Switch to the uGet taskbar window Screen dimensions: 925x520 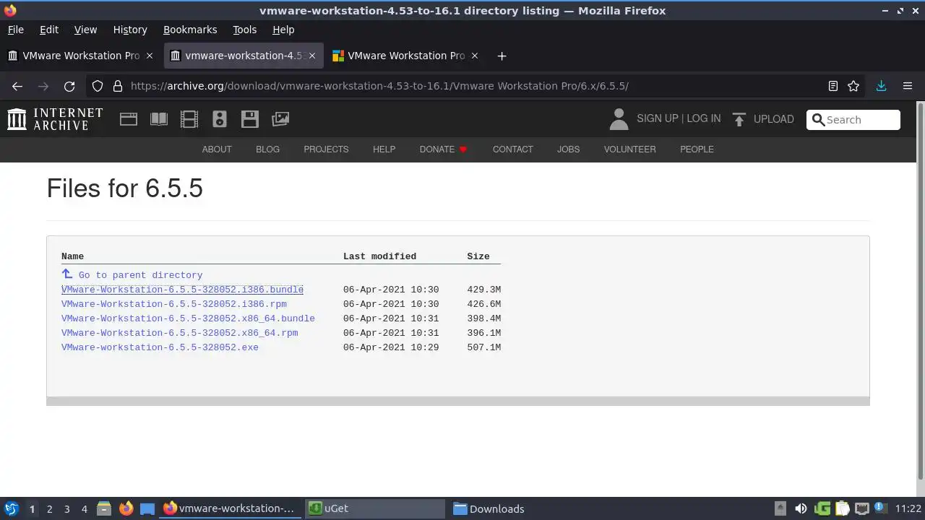tap(374, 508)
